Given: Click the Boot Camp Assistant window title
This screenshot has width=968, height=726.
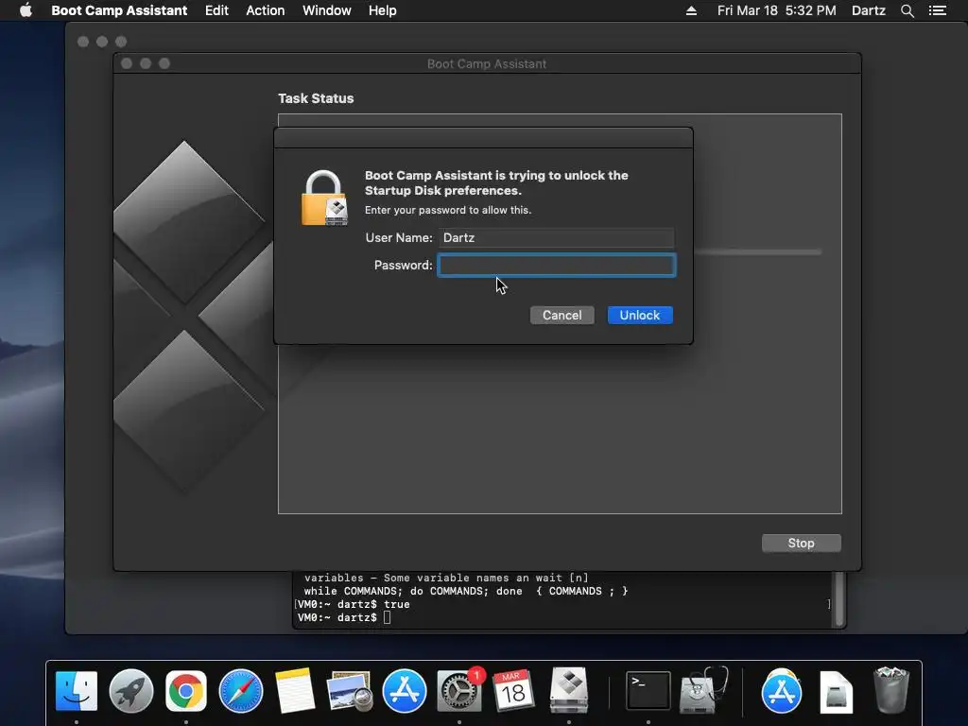Looking at the screenshot, I should point(487,63).
